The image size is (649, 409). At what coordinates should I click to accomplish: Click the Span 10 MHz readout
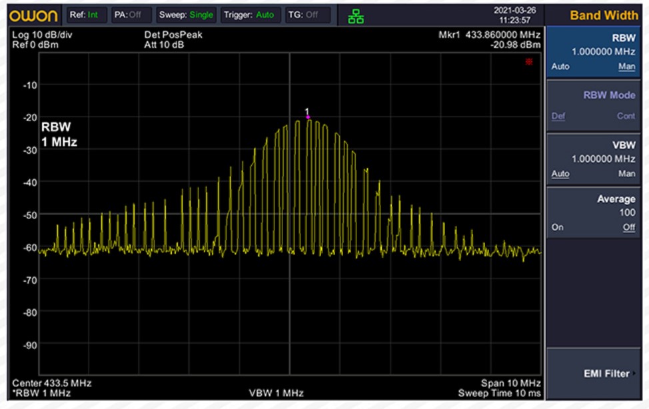(511, 383)
